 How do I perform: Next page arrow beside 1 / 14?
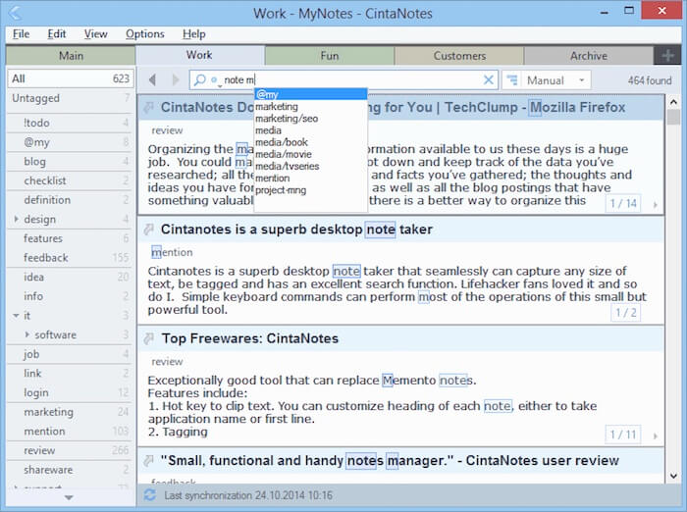tap(656, 205)
